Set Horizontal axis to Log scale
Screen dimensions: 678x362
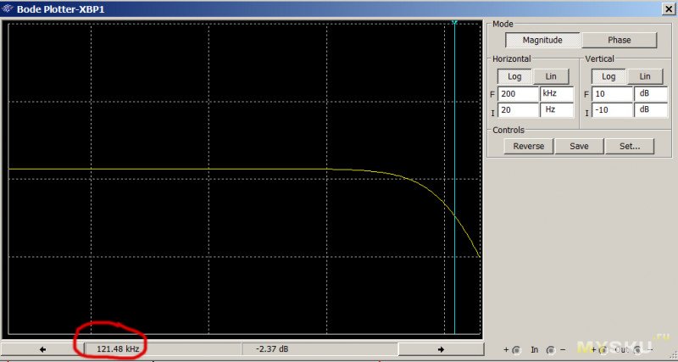pyautogui.click(x=514, y=76)
